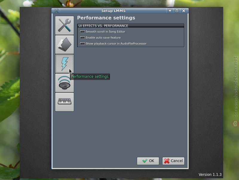Toggle Show playback cursor in AudioFileProcessor
This screenshot has height=180, width=239.
[x=113, y=44]
